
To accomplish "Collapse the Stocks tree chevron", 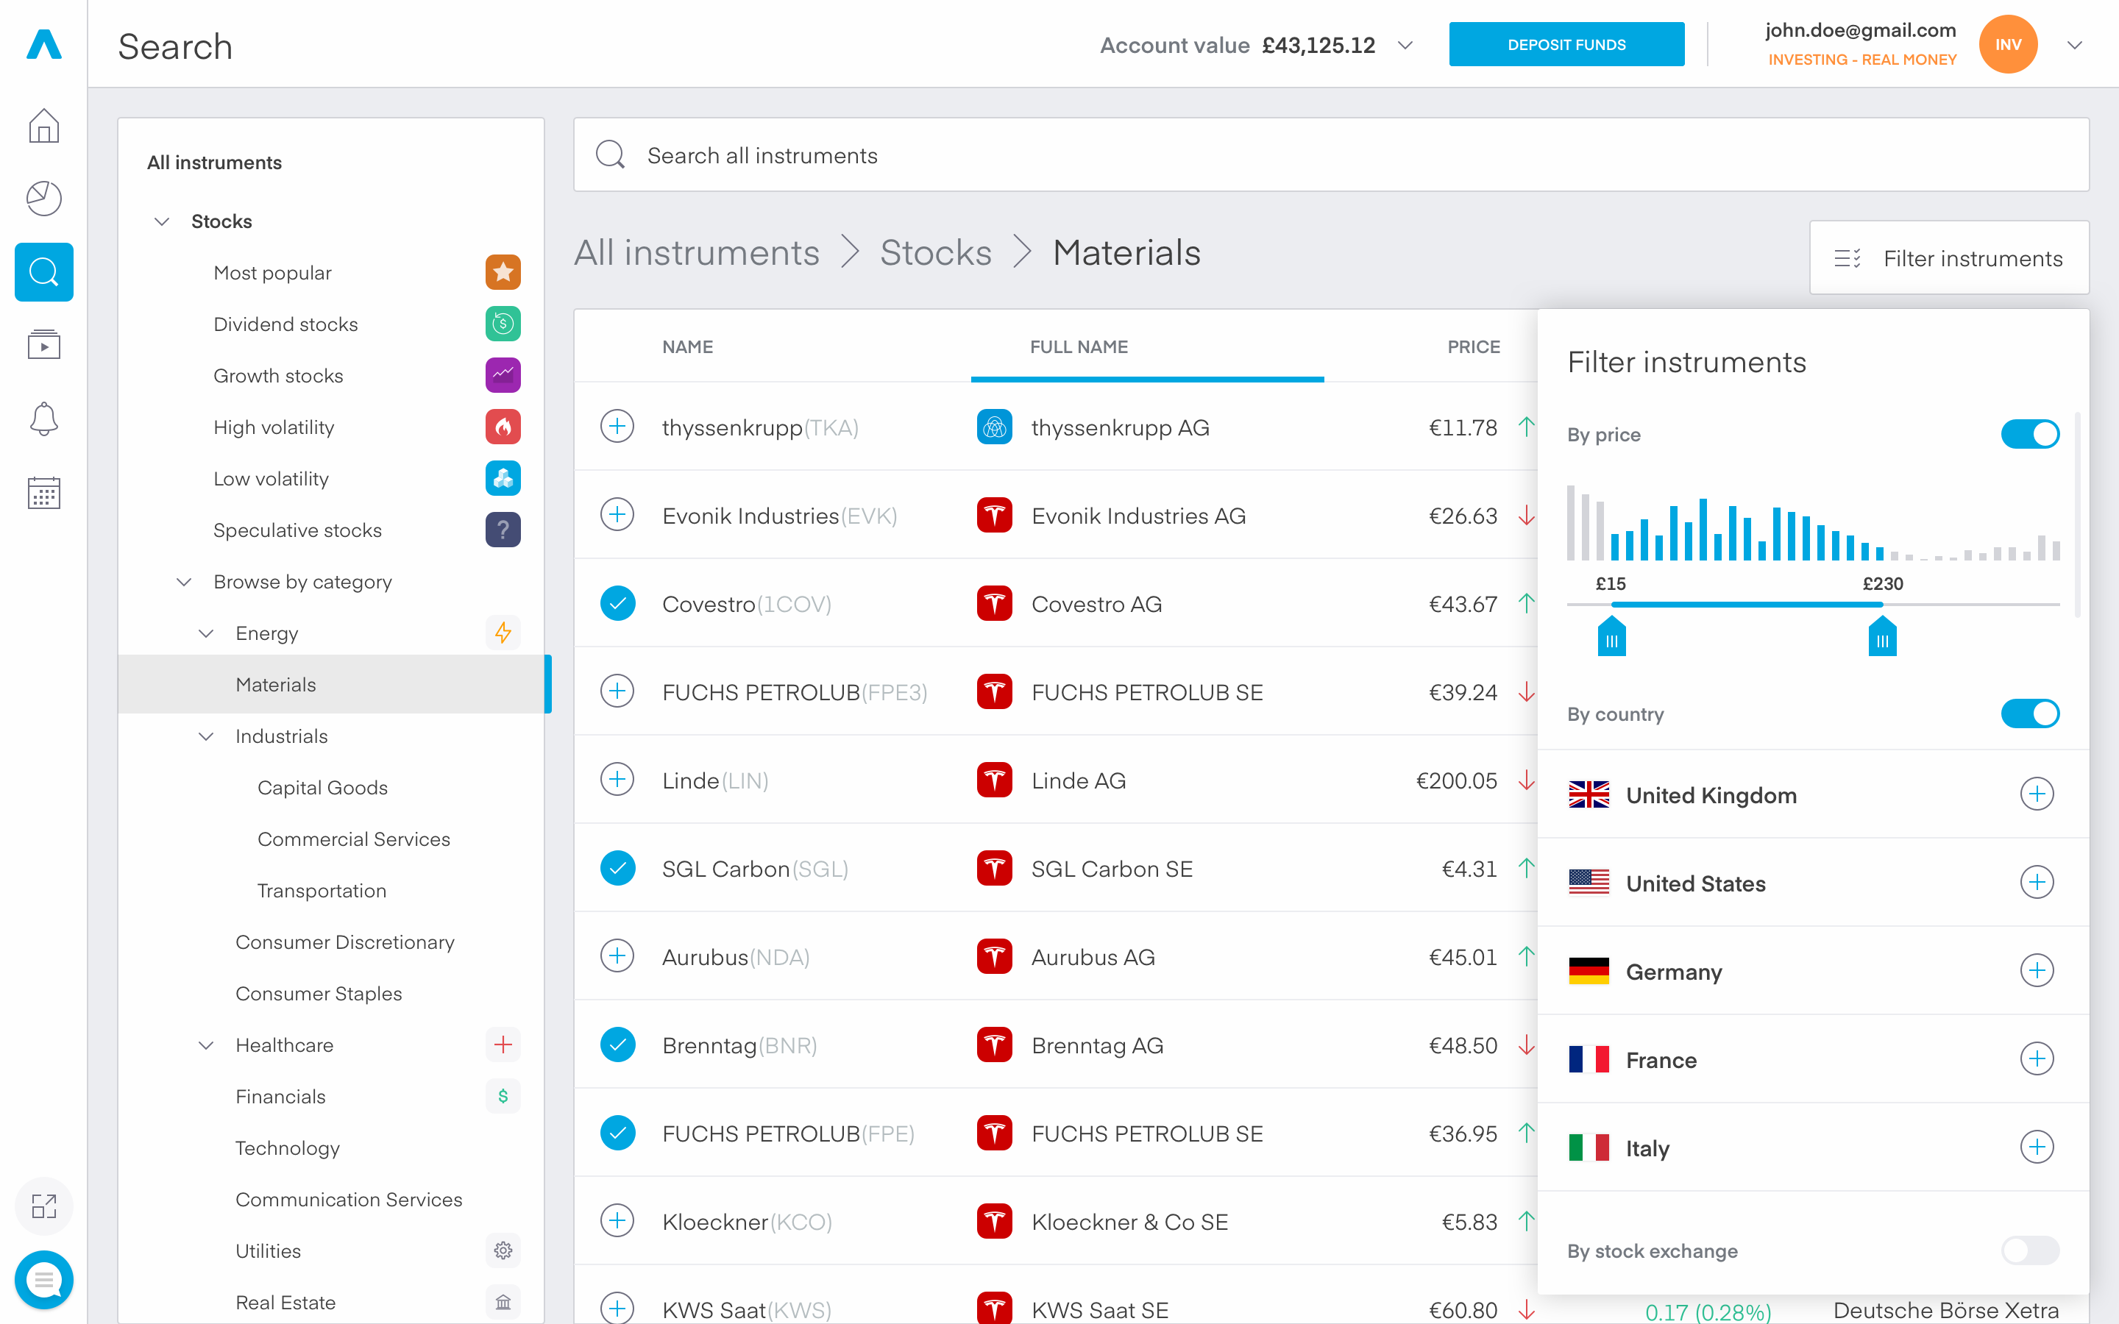I will [x=162, y=221].
